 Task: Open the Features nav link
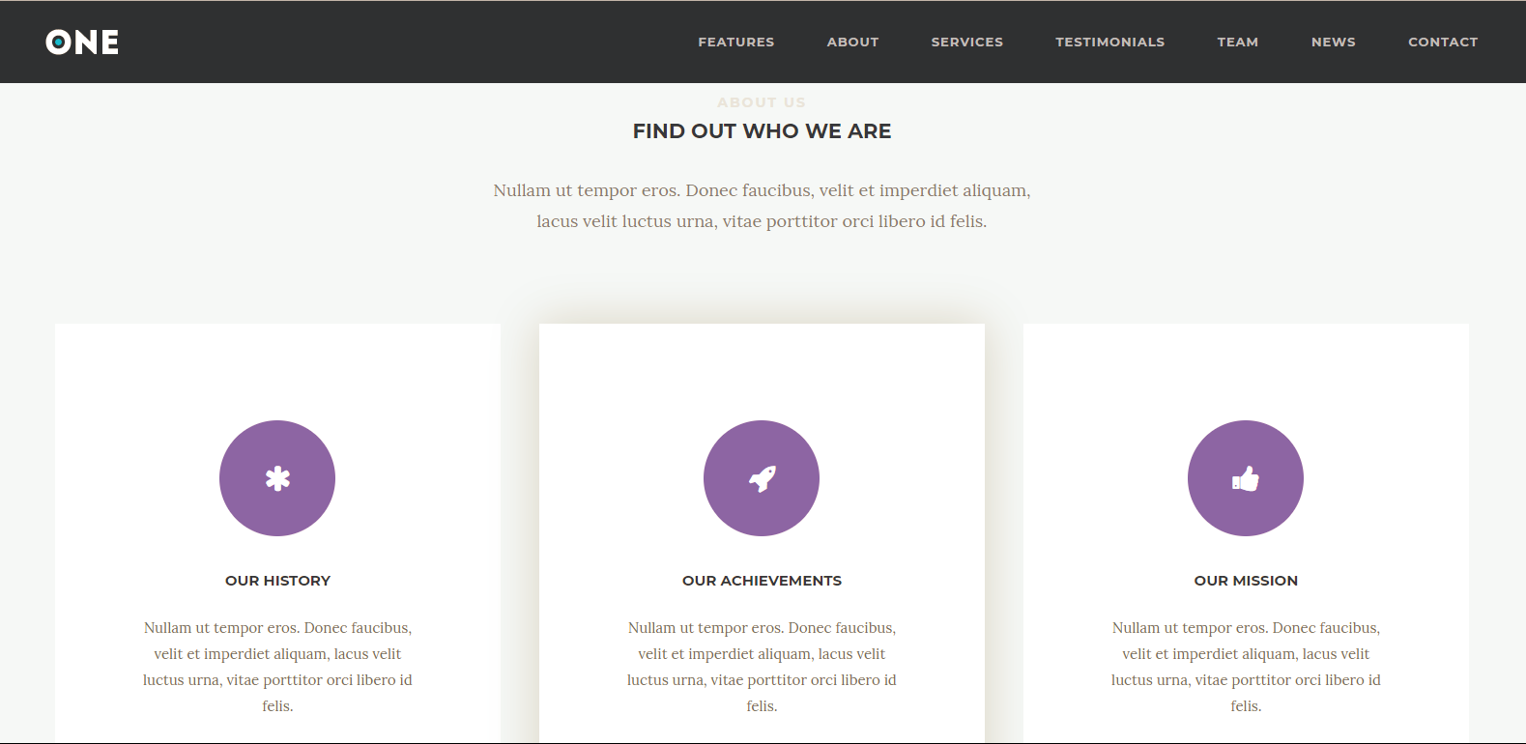coord(736,43)
